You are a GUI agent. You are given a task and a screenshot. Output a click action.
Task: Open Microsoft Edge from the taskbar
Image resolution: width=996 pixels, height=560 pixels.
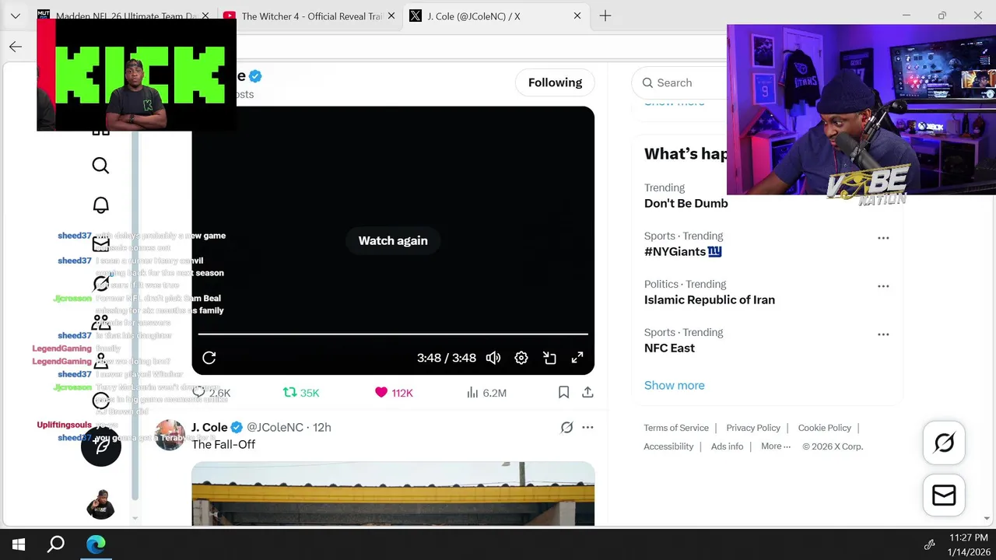[96, 544]
